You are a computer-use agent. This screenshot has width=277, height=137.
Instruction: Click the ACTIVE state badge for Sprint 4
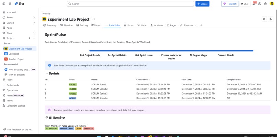click(73, 98)
